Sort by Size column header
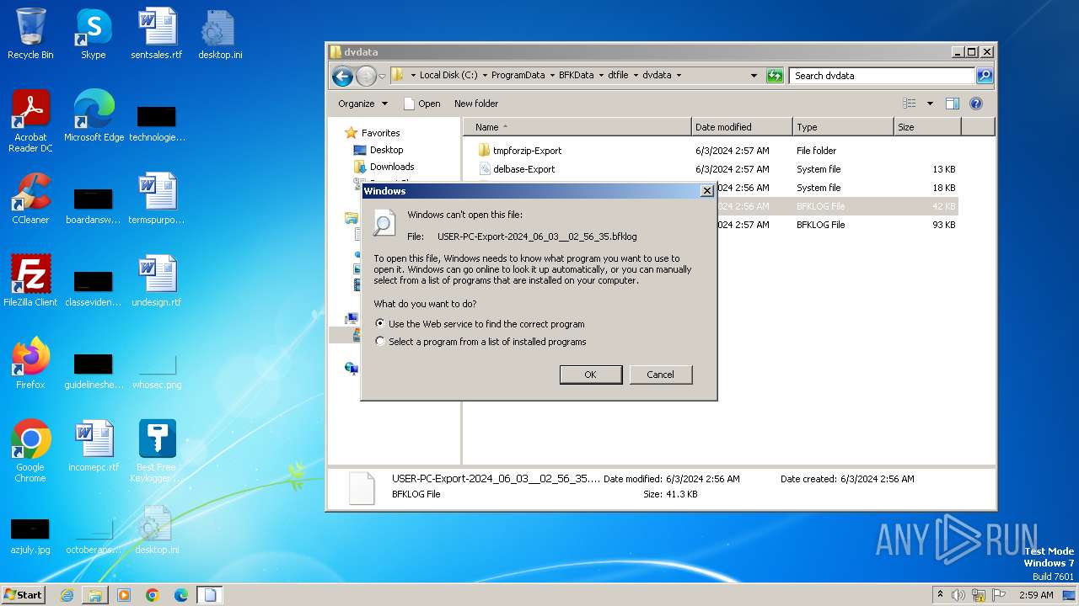Screen dimensions: 1079x606 (927, 127)
